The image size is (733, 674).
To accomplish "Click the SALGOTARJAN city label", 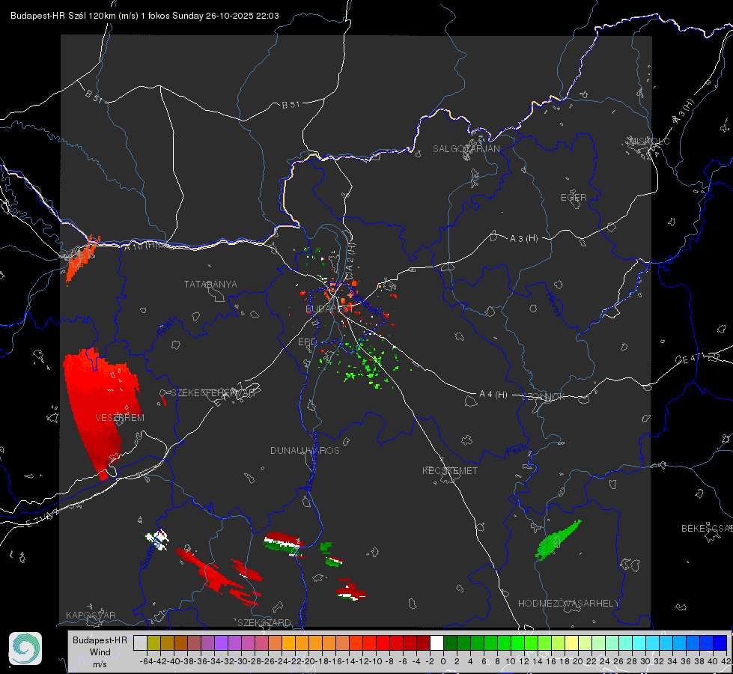I will [466, 149].
